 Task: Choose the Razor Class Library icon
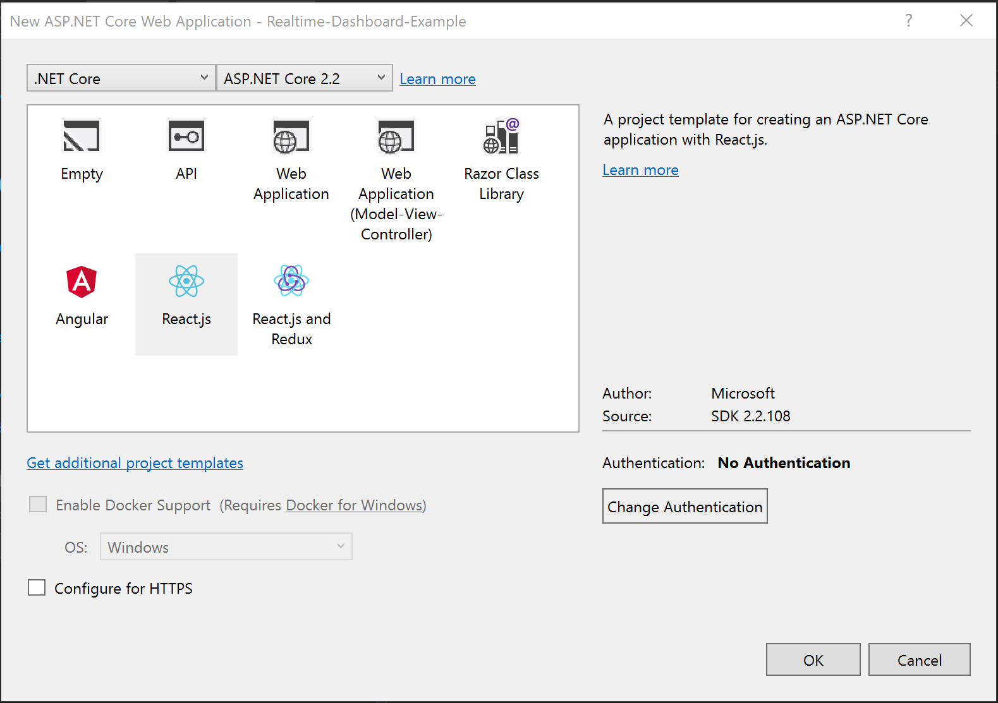(501, 136)
